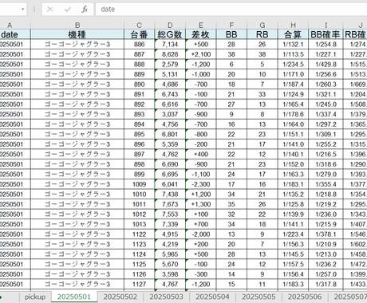The height and width of the screenshot is (303, 367).
Task: Switch to the pickup sheet tab
Action: tap(35, 297)
